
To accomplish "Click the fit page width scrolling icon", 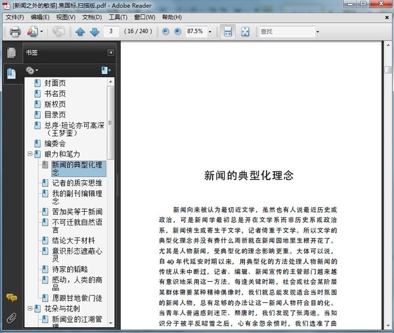I will tap(227, 31).
